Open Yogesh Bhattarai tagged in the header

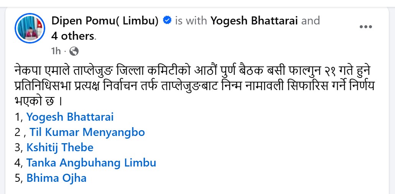coord(254,21)
